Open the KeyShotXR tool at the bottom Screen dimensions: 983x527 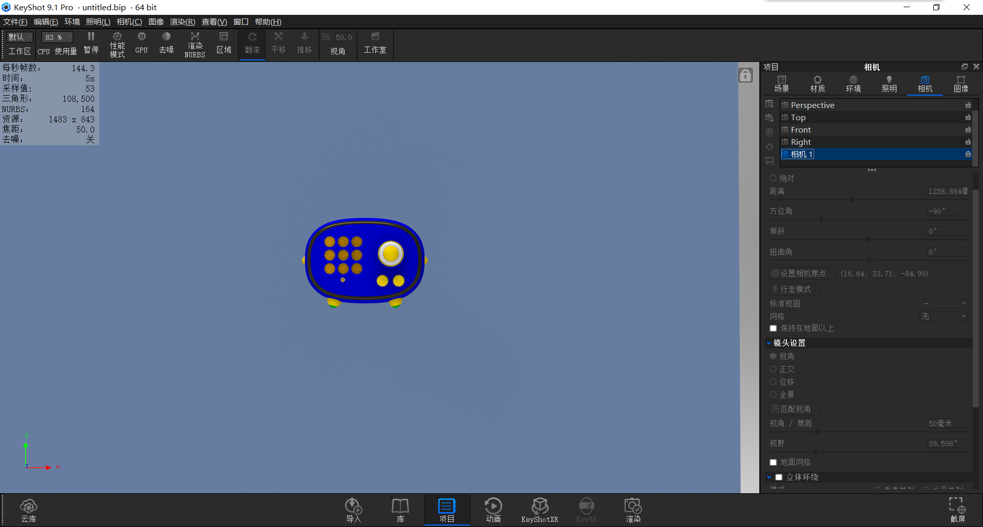pos(540,509)
